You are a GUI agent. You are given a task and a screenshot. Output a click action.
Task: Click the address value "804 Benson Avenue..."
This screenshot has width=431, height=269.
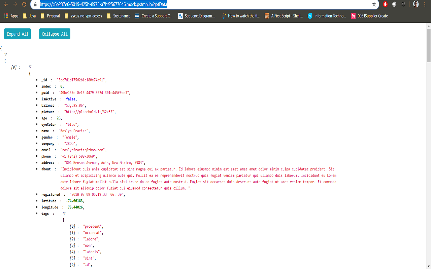[x=104, y=163]
